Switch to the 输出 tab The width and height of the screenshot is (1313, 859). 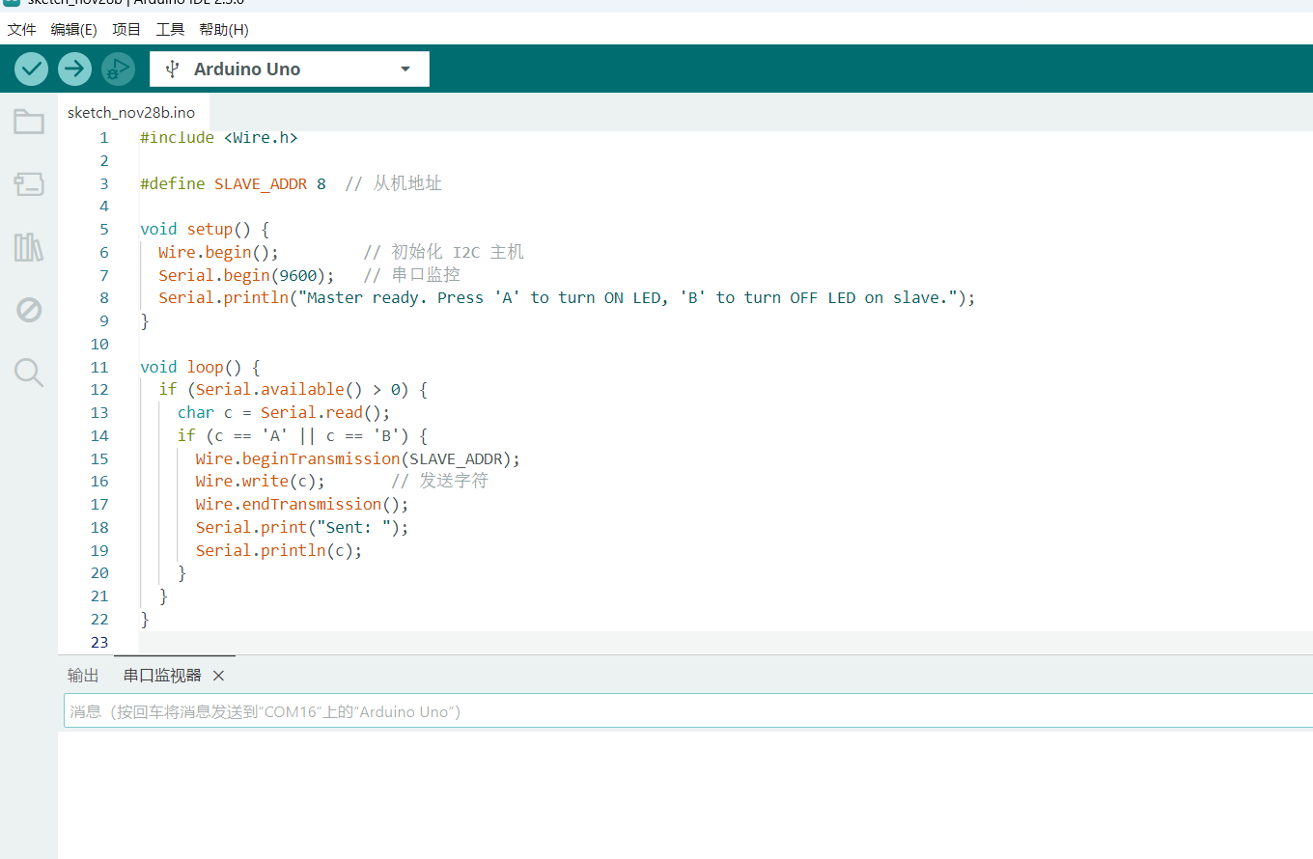coord(83,676)
